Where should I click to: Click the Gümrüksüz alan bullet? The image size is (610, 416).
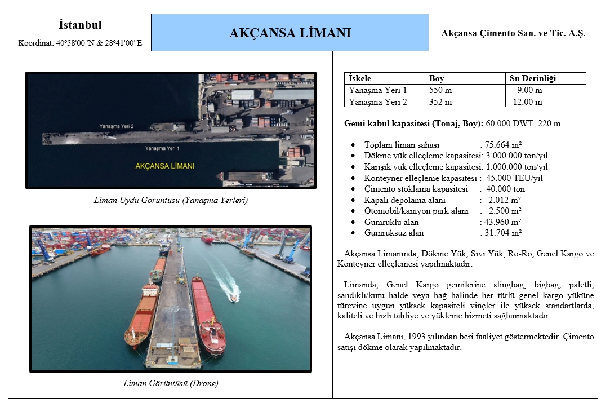pos(394,233)
